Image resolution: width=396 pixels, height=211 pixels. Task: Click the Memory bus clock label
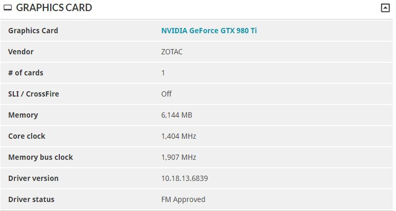tap(40, 157)
